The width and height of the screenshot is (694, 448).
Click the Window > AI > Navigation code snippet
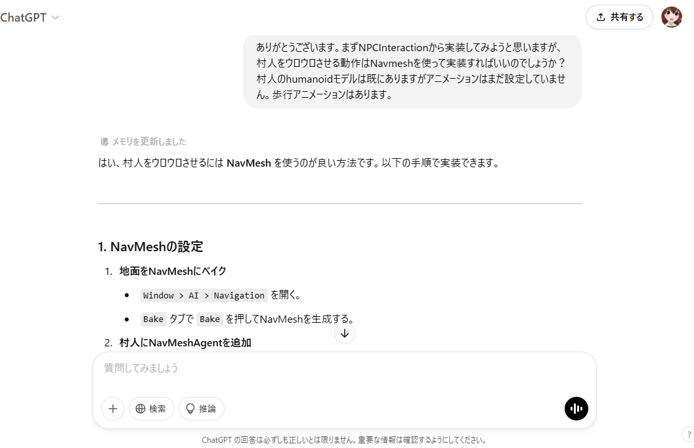click(204, 295)
